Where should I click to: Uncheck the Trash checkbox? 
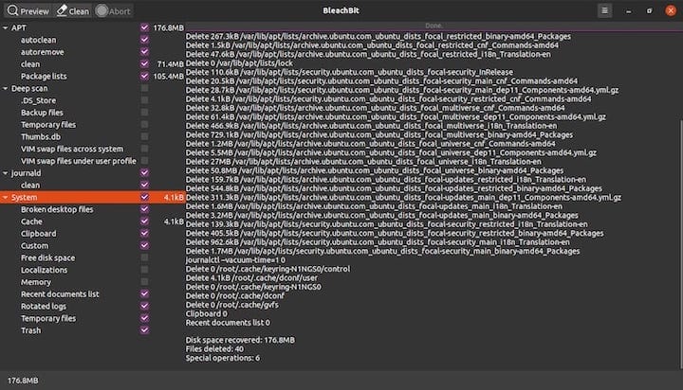[144, 330]
